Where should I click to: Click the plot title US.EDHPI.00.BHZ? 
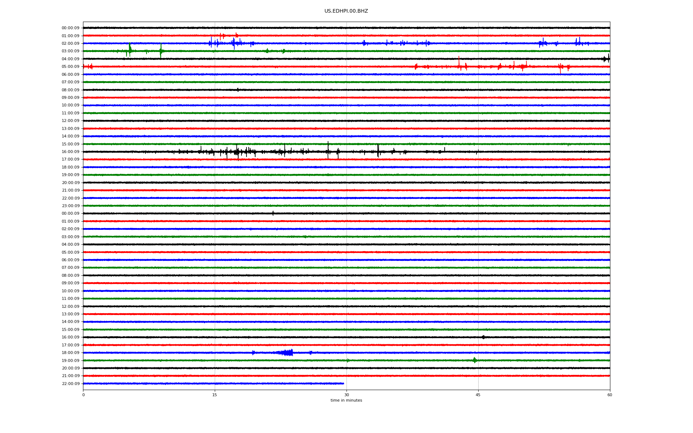tap(346, 11)
